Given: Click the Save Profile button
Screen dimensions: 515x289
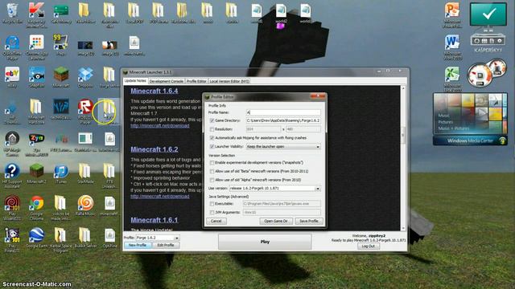Looking at the screenshot, I should 309,222.
